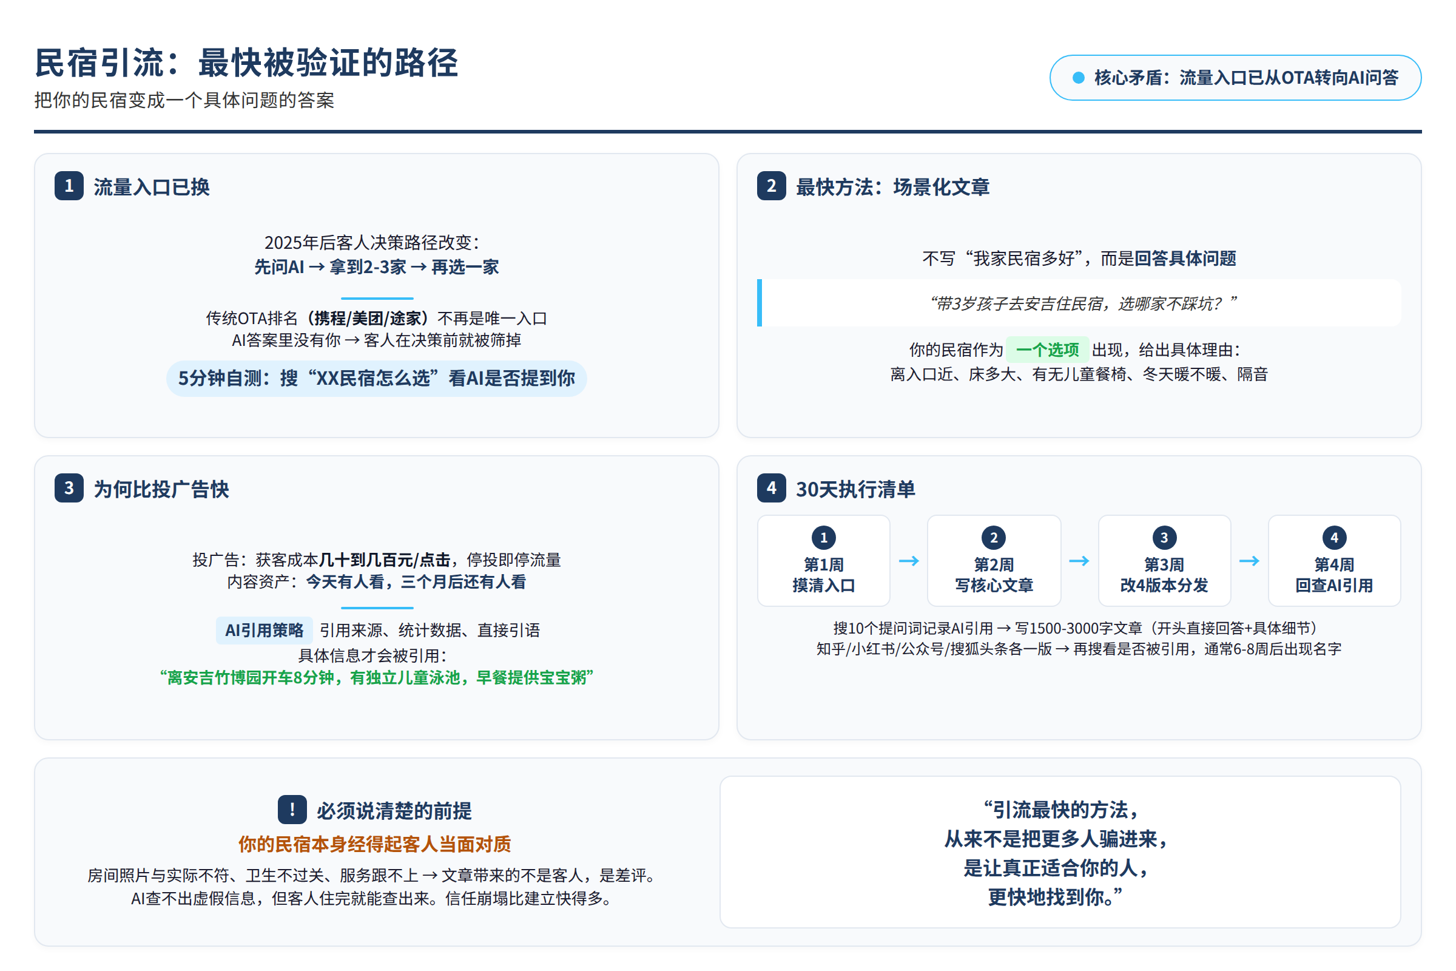The height and width of the screenshot is (971, 1456).
Task: Open the 第4周 回查AI引用 step card
Action: (1334, 560)
